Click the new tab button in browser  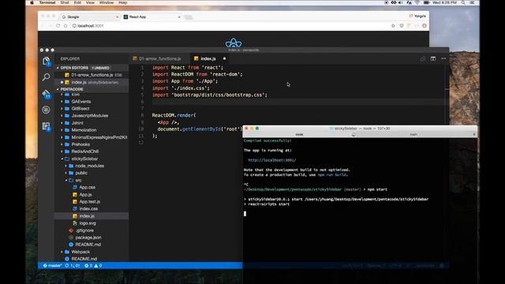189,17
